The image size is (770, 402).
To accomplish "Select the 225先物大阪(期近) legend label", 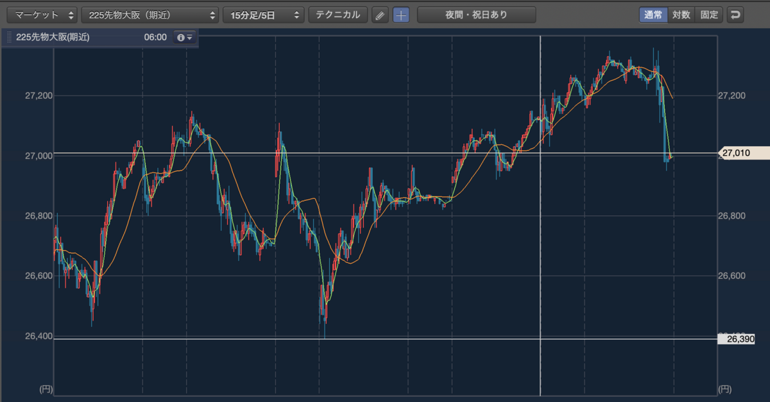I will point(52,38).
